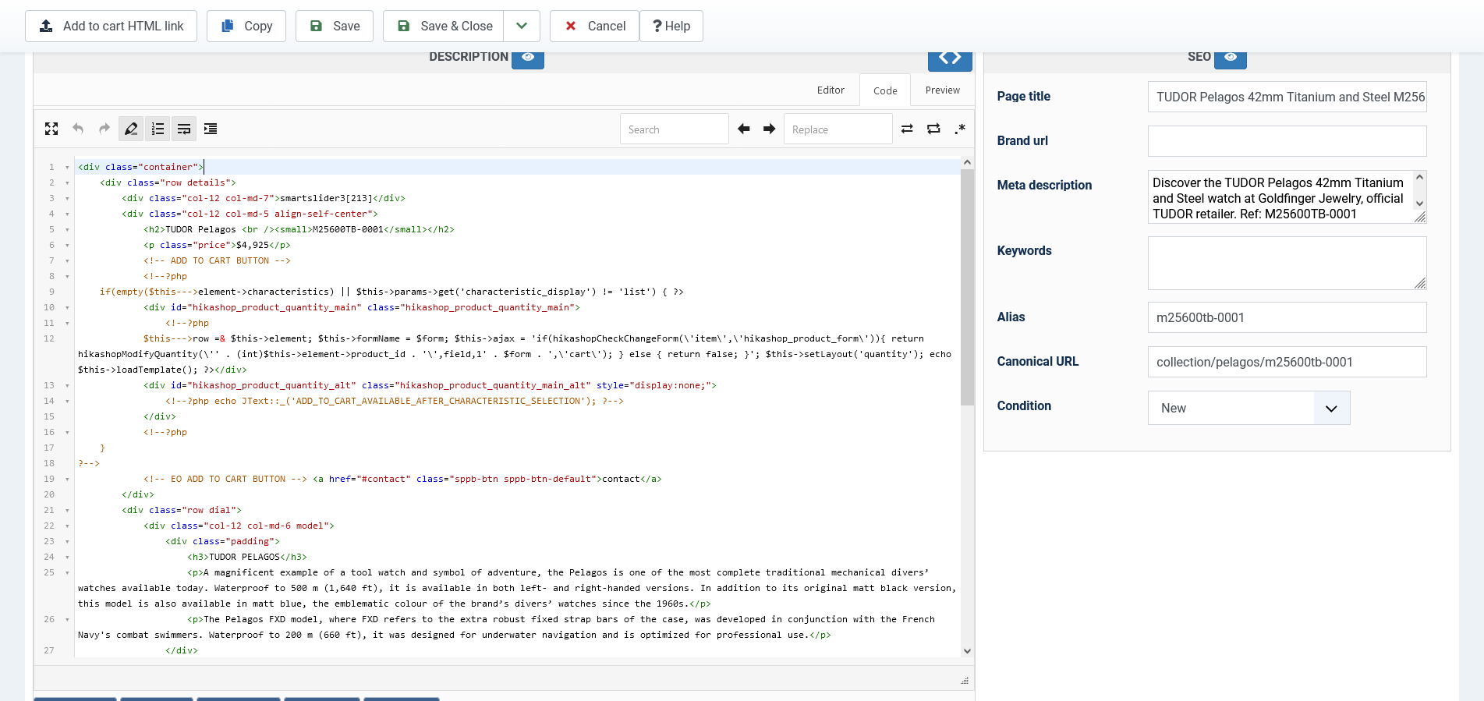Toggle fullscreen mode in code editor
Screen dimensions: 1484x701
[51, 129]
